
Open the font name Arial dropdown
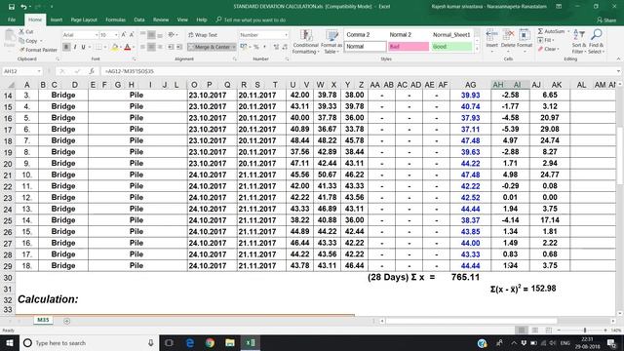pos(97,35)
